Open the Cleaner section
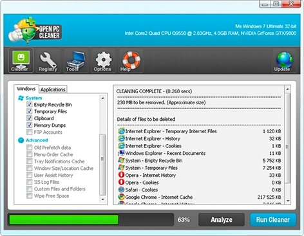 [x=21, y=60]
